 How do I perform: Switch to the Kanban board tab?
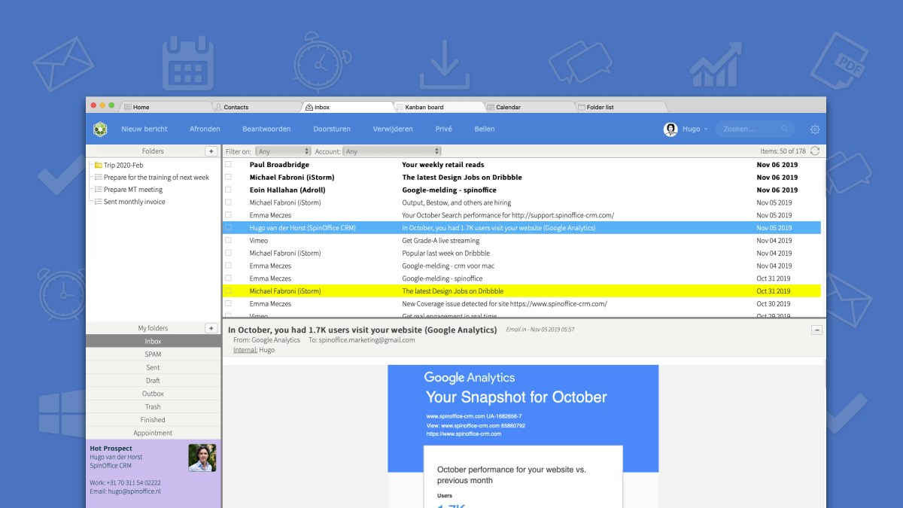point(425,107)
